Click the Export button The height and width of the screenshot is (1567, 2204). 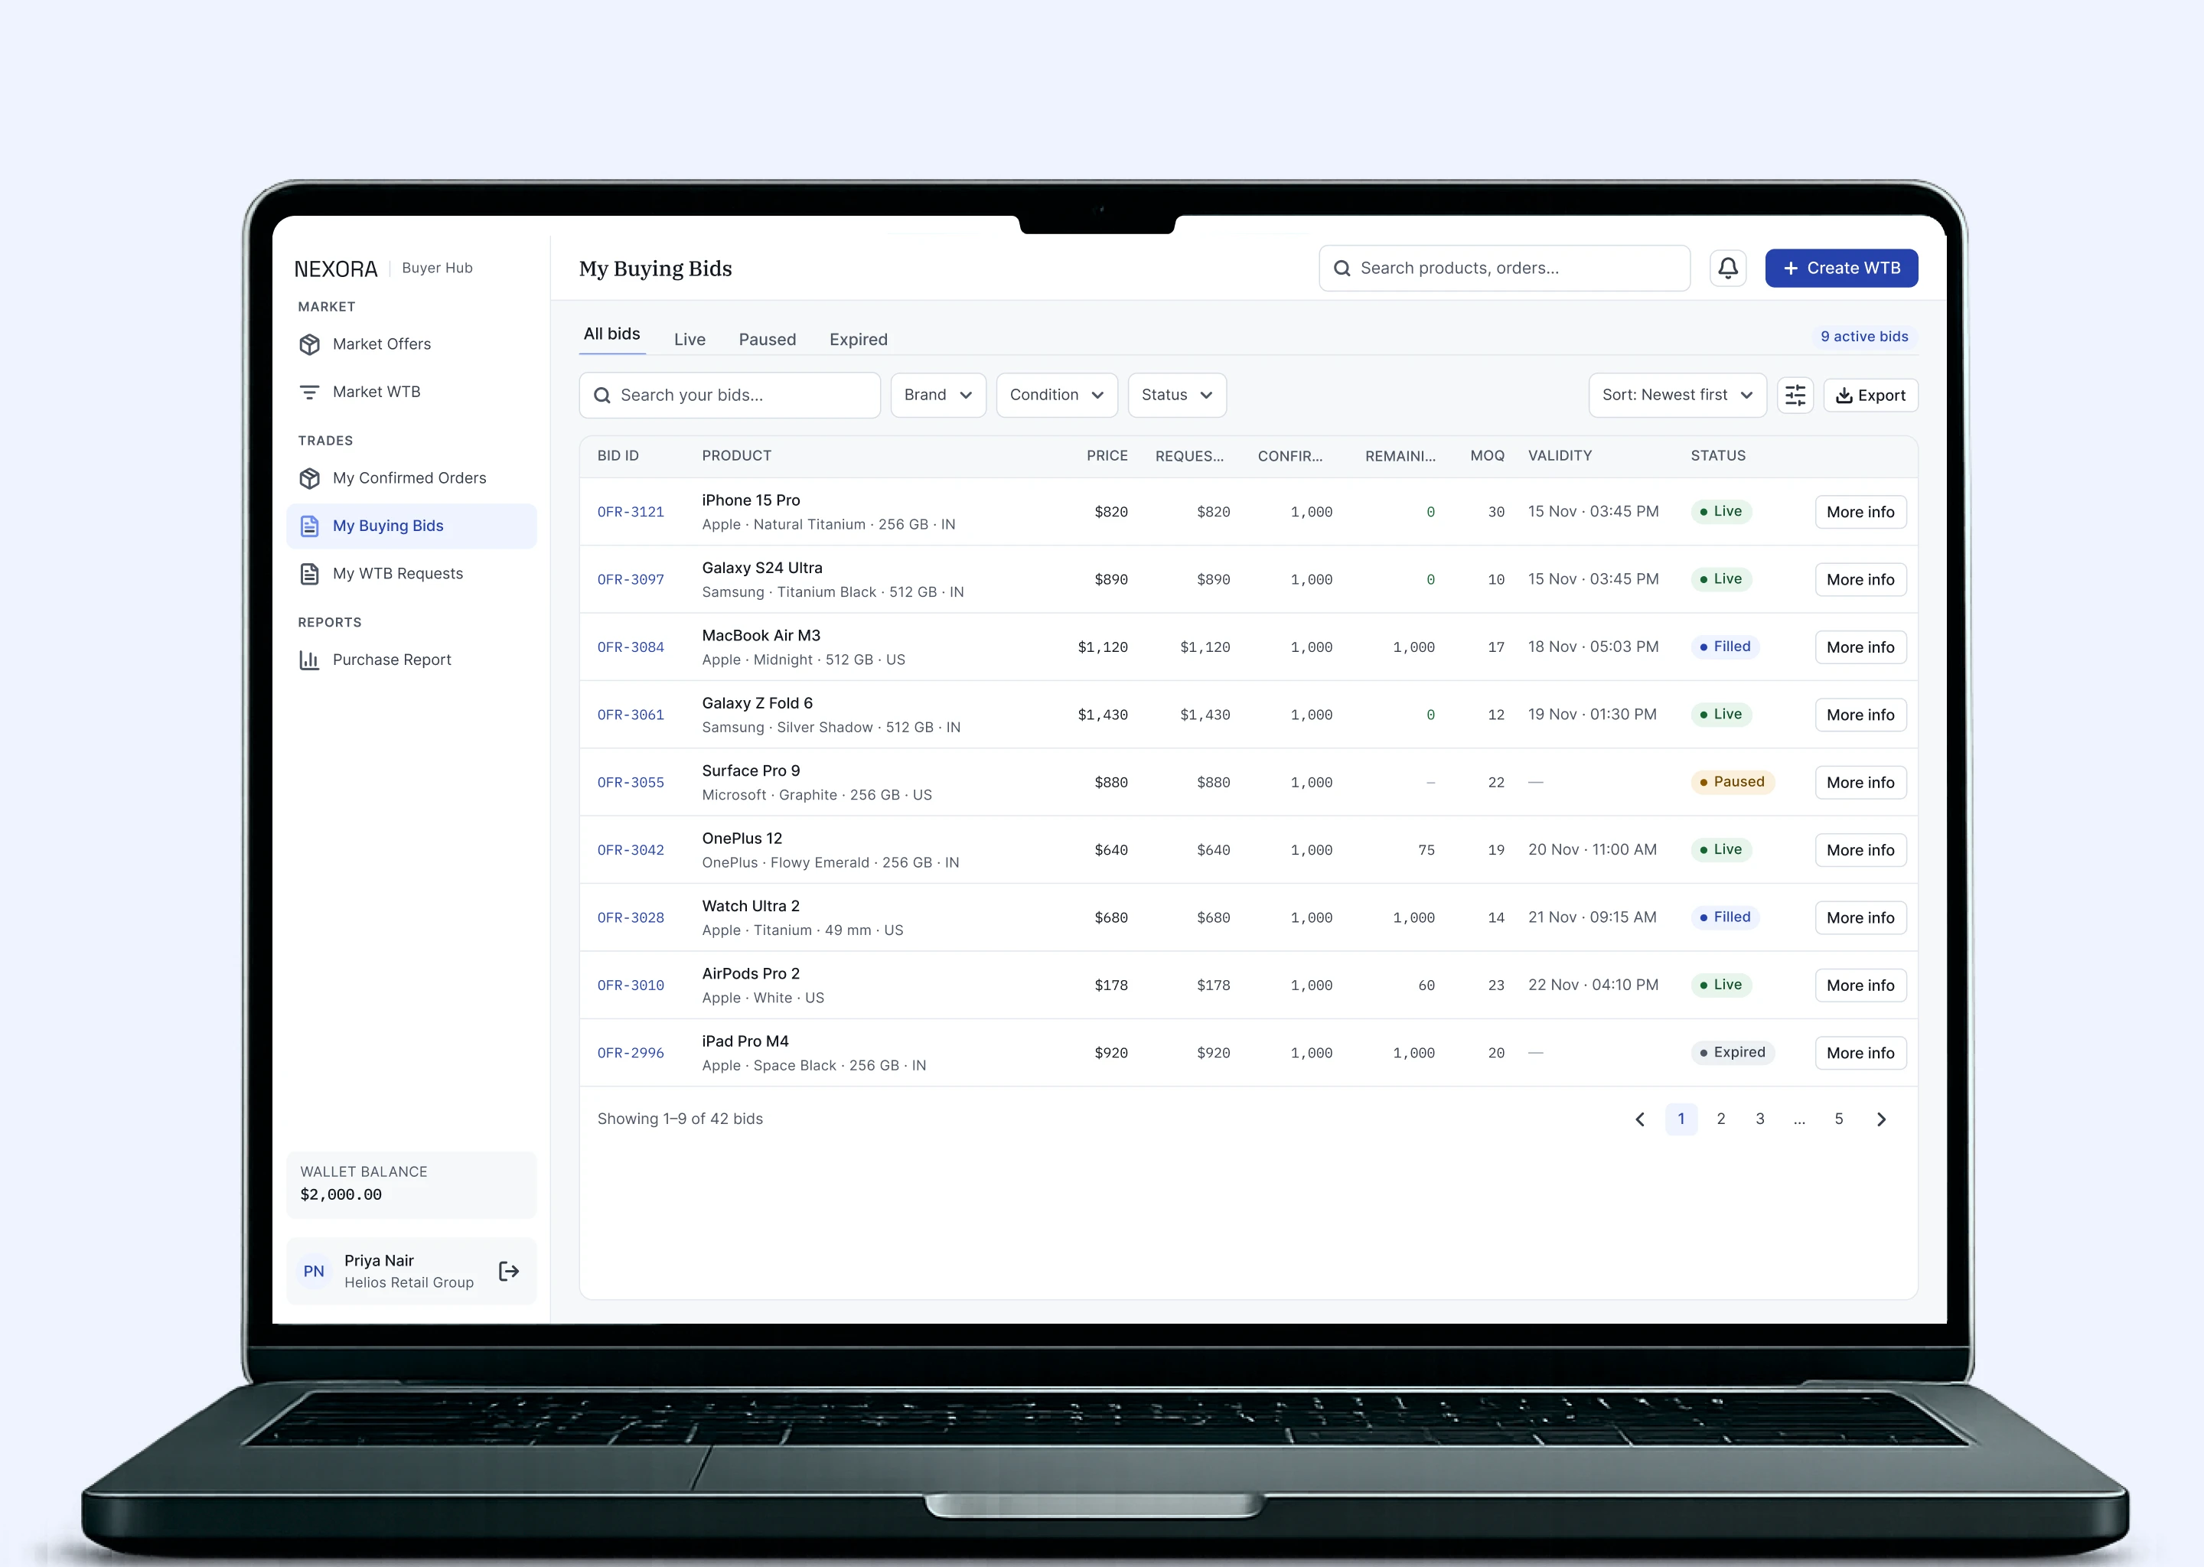point(1870,396)
